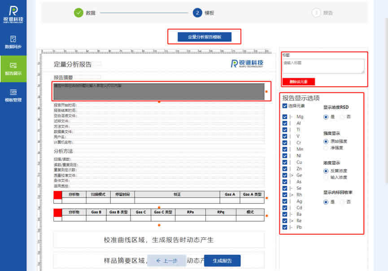Viewport: 388px width, 271px height.
Task: Expand the Re element tree node
Action: click(x=292, y=221)
